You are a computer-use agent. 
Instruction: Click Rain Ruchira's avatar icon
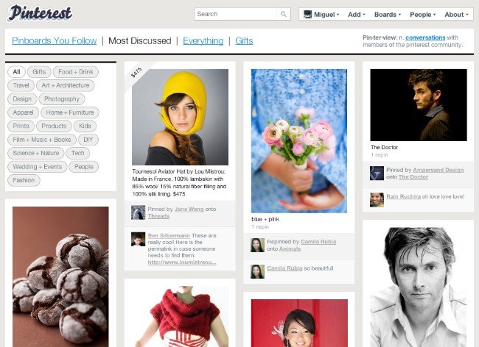point(377,199)
